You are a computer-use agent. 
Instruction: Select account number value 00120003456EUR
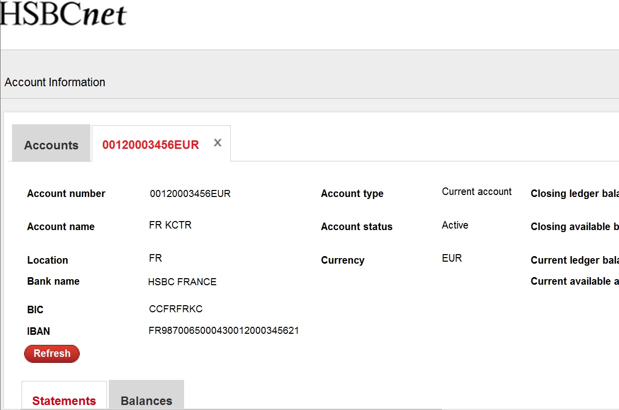point(190,193)
